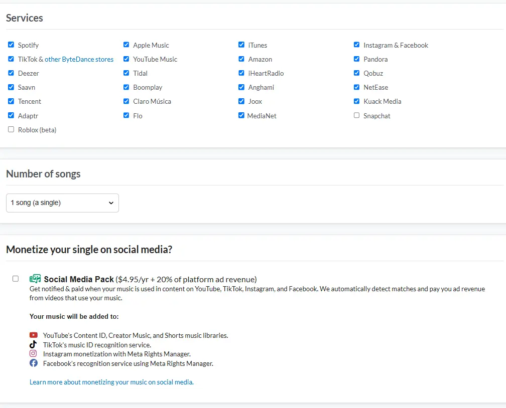Uncheck the Kuack Media checkbox
Image resolution: width=506 pixels, height=408 pixels.
(356, 101)
